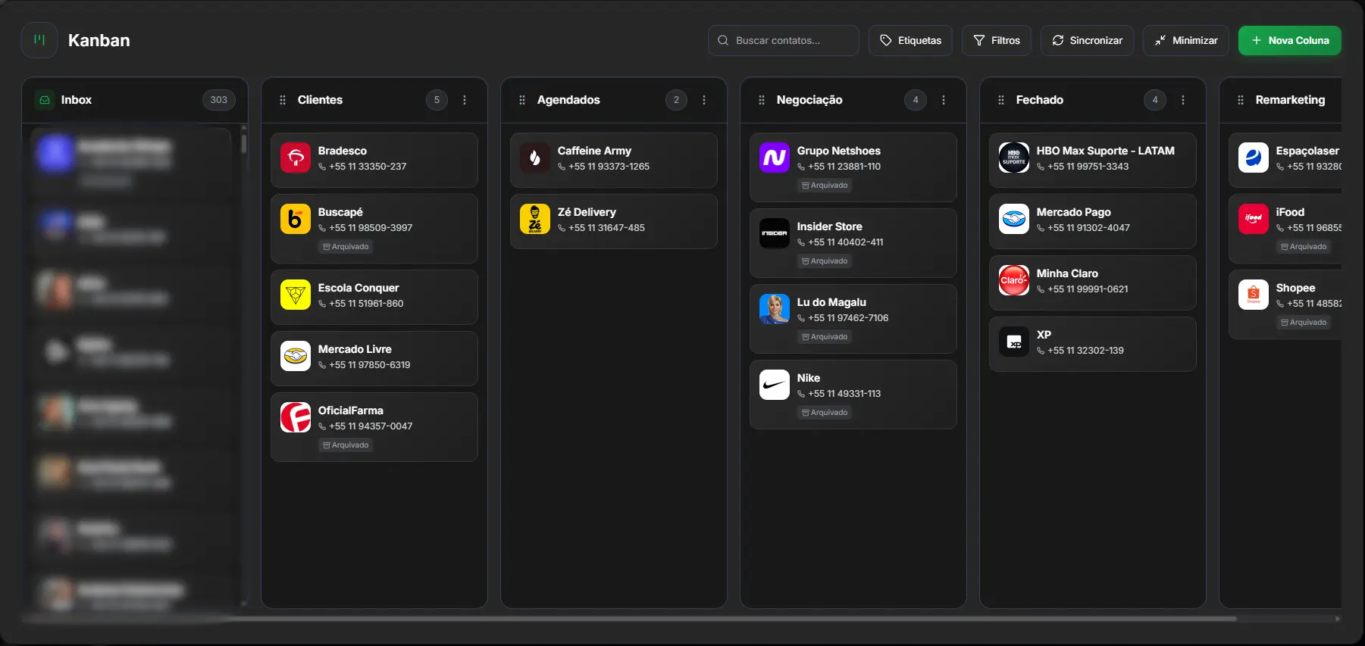Click the HBO Max Suporte logo avatar

pyautogui.click(x=1014, y=158)
